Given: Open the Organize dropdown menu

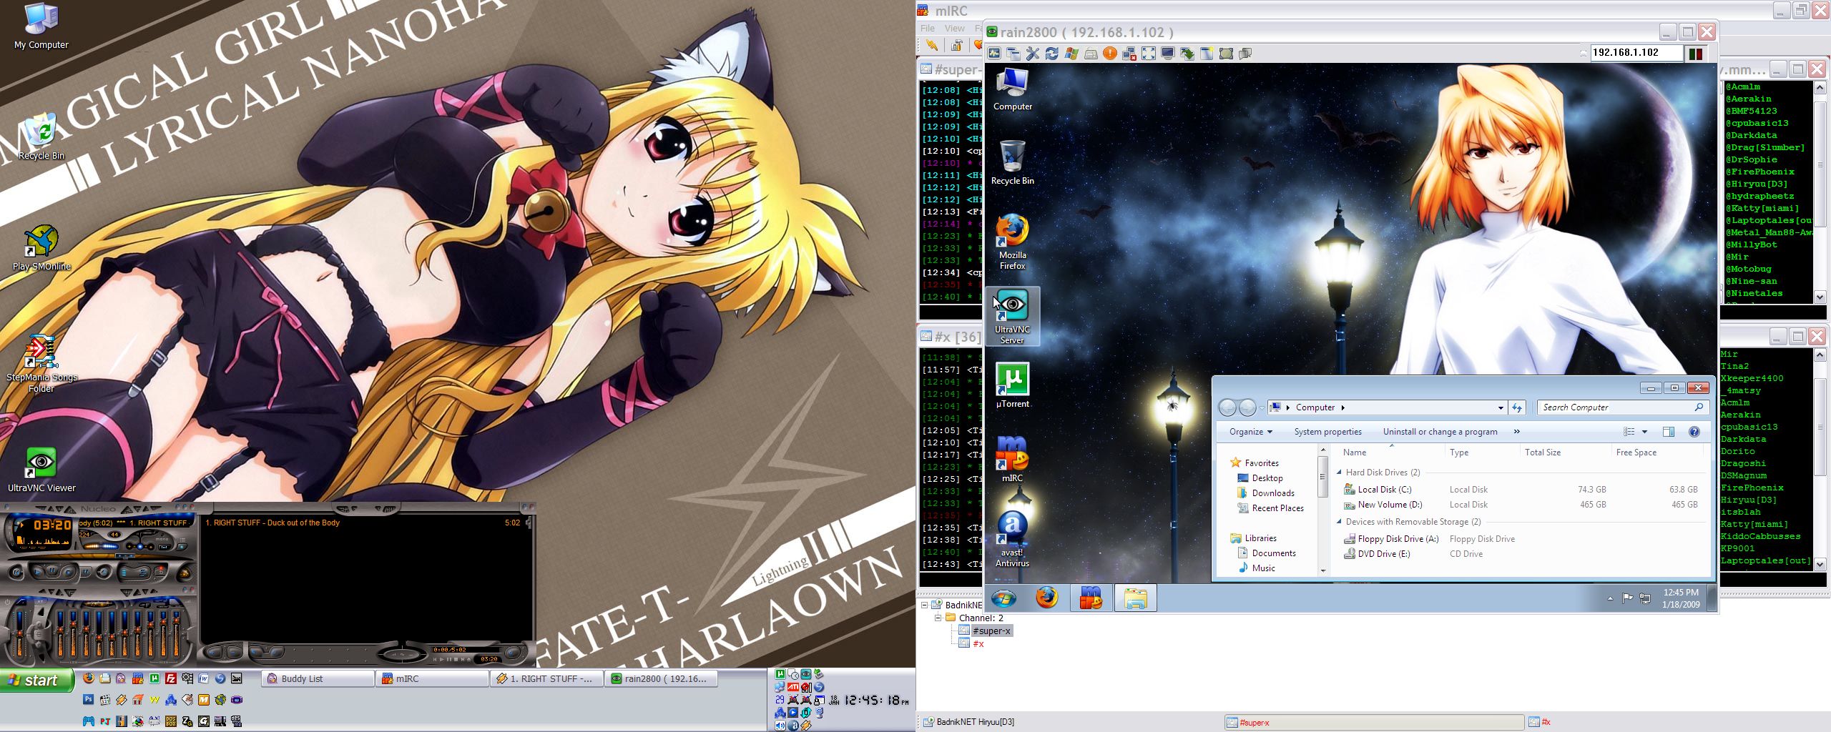Looking at the screenshot, I should pos(1250,432).
